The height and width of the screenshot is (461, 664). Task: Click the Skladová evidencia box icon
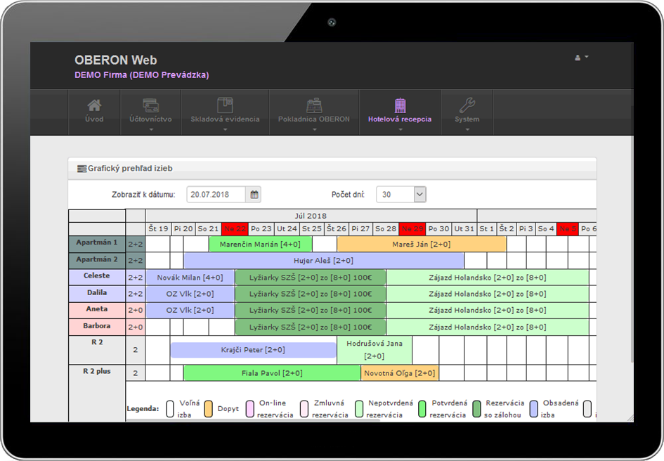(x=225, y=105)
